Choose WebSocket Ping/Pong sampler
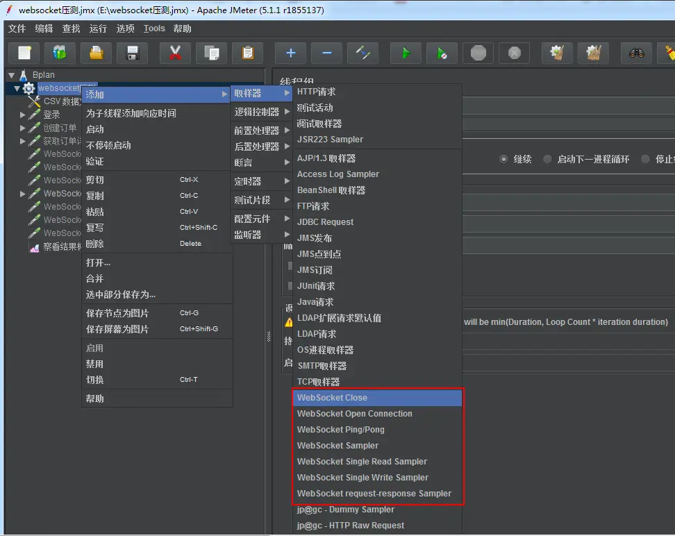 [377, 430]
